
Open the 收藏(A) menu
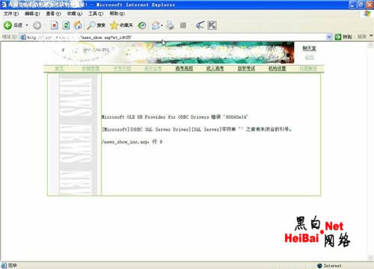pyautogui.click(x=74, y=13)
